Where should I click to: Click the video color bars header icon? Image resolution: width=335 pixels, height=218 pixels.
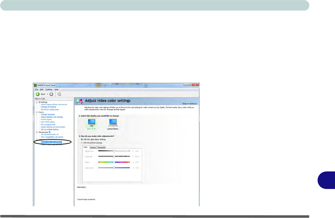[80, 102]
